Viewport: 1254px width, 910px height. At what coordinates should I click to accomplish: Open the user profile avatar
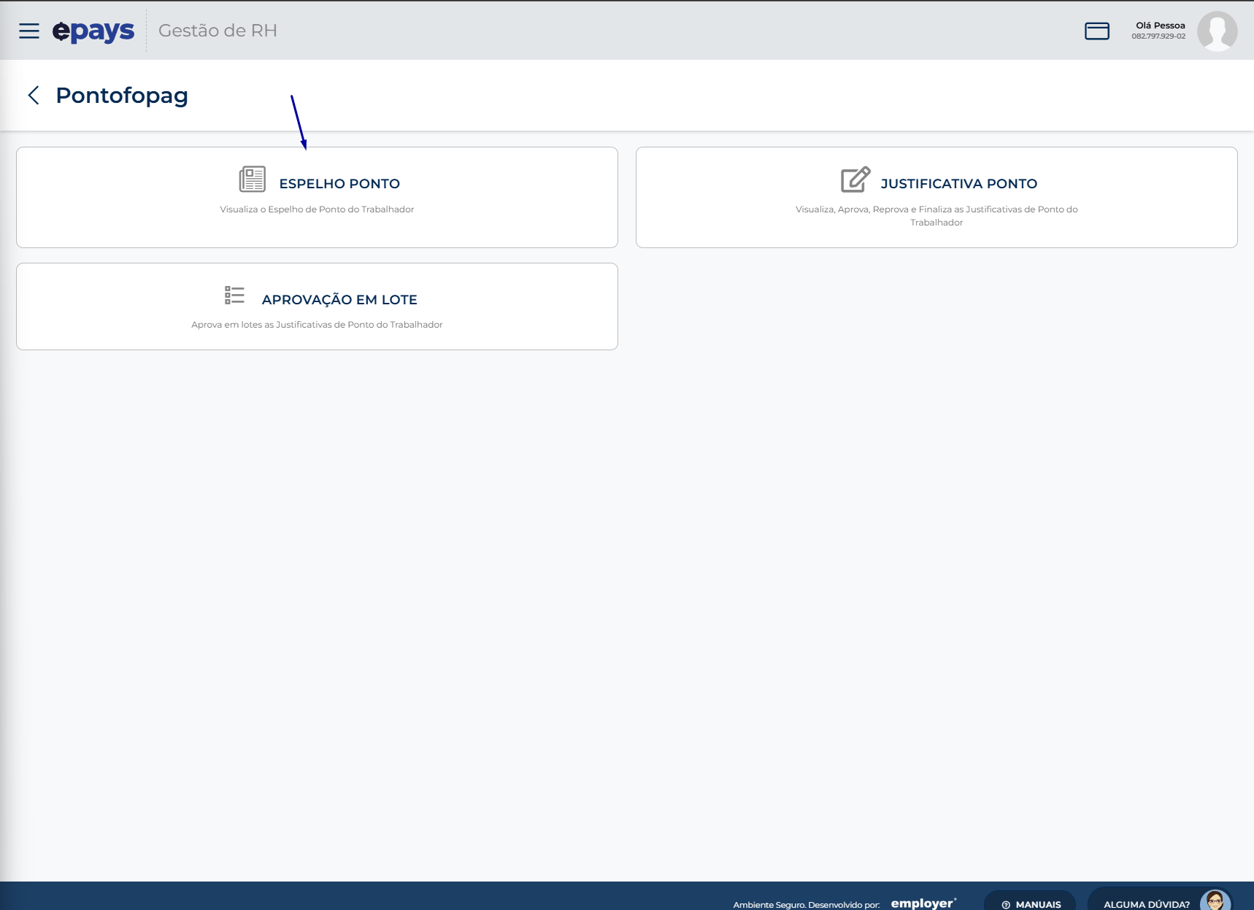[x=1217, y=31]
